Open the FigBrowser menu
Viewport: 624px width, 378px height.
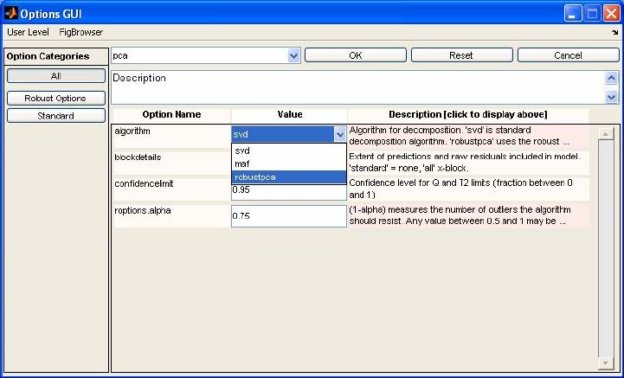click(80, 32)
